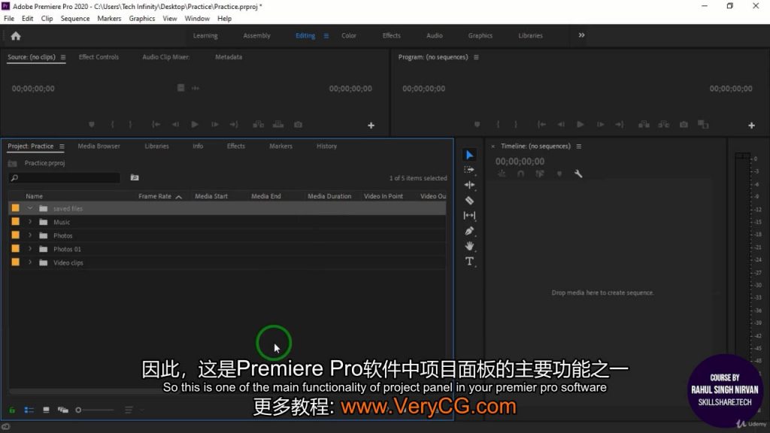Click the Media Duration column header
The width and height of the screenshot is (770, 433).
coord(329,196)
